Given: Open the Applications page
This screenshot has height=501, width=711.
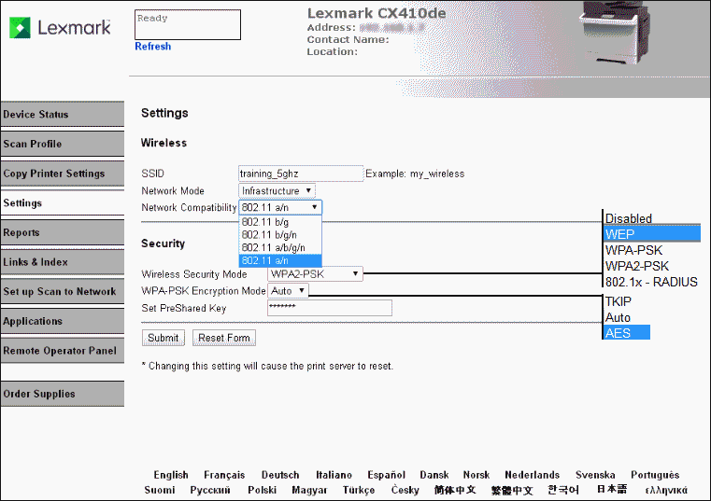Looking at the screenshot, I should [x=63, y=321].
